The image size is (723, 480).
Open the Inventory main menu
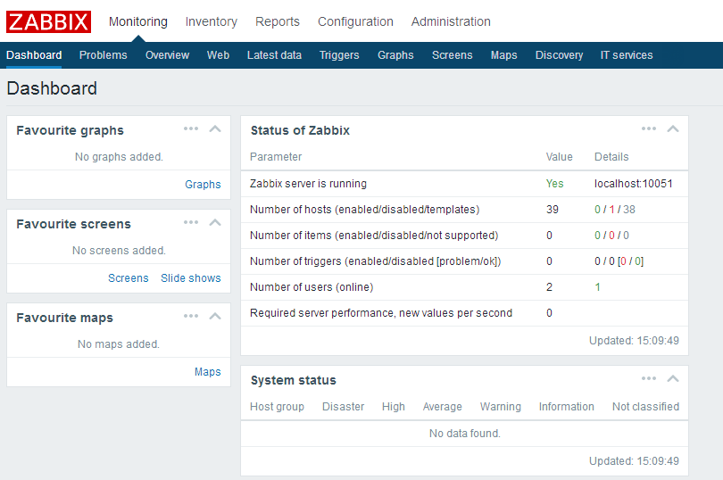[x=212, y=21]
